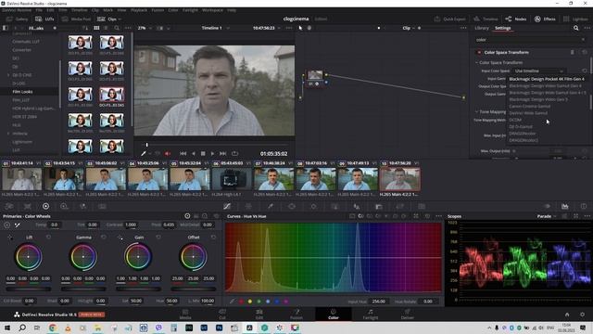The height and width of the screenshot is (334, 593).
Task: Select DaVinci Wide Gamut from list
Action: pos(528,113)
